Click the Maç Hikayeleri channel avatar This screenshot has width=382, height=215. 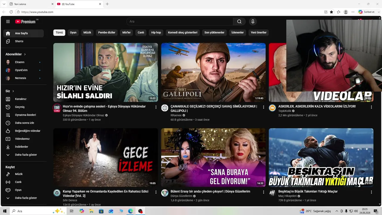272,193
